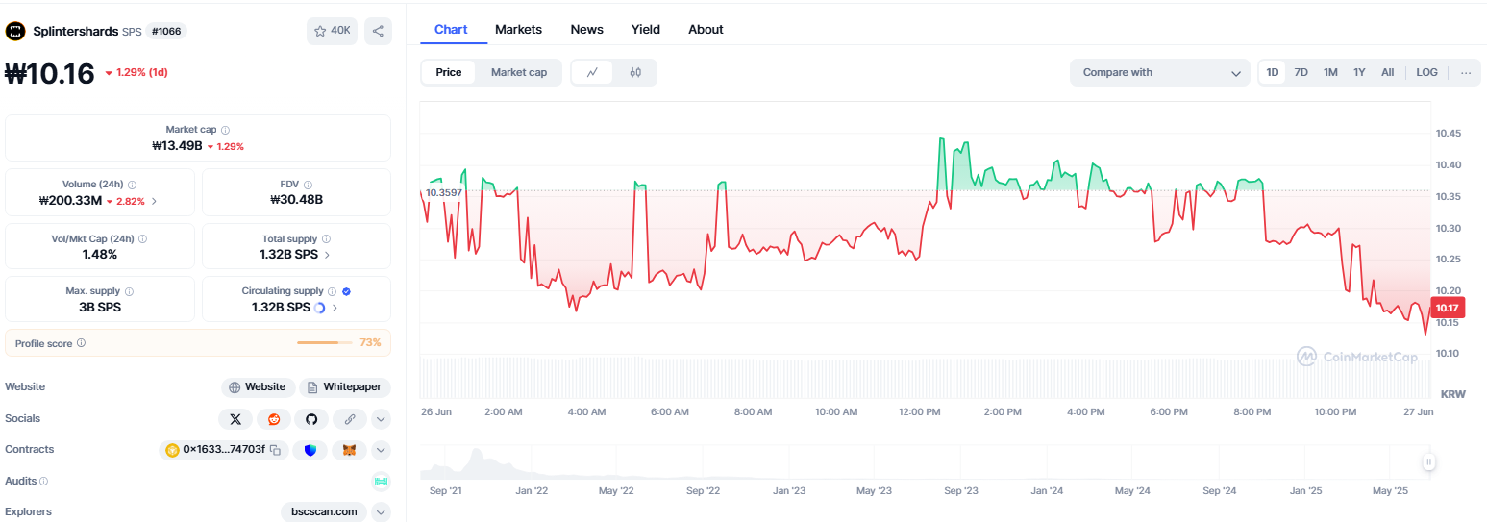The width and height of the screenshot is (1487, 522).
Task: Toggle LOG scale on chart
Action: (1427, 72)
